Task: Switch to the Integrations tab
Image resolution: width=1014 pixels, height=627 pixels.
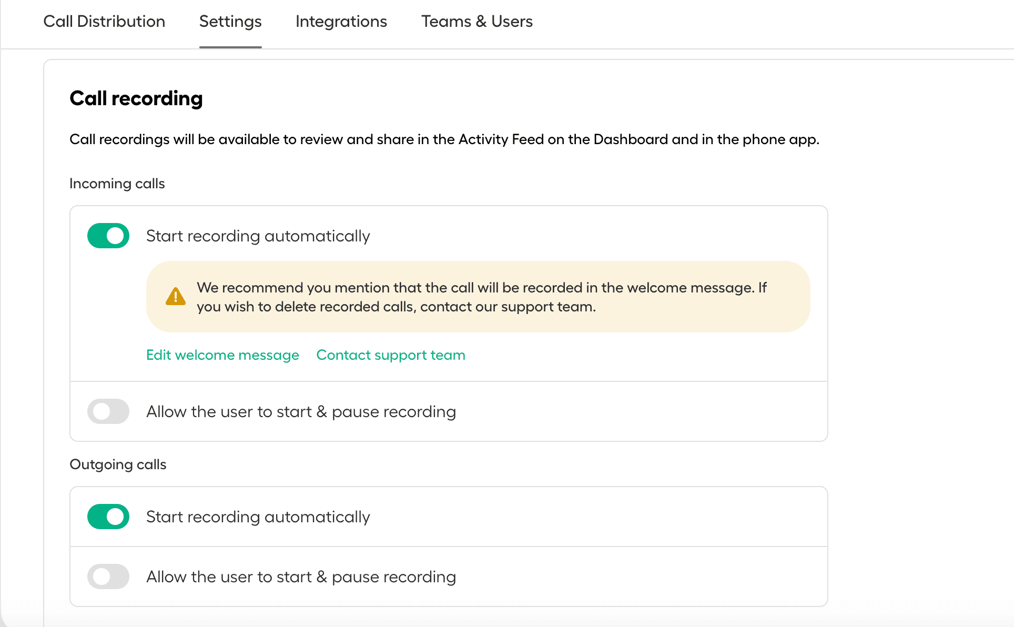Action: (341, 22)
